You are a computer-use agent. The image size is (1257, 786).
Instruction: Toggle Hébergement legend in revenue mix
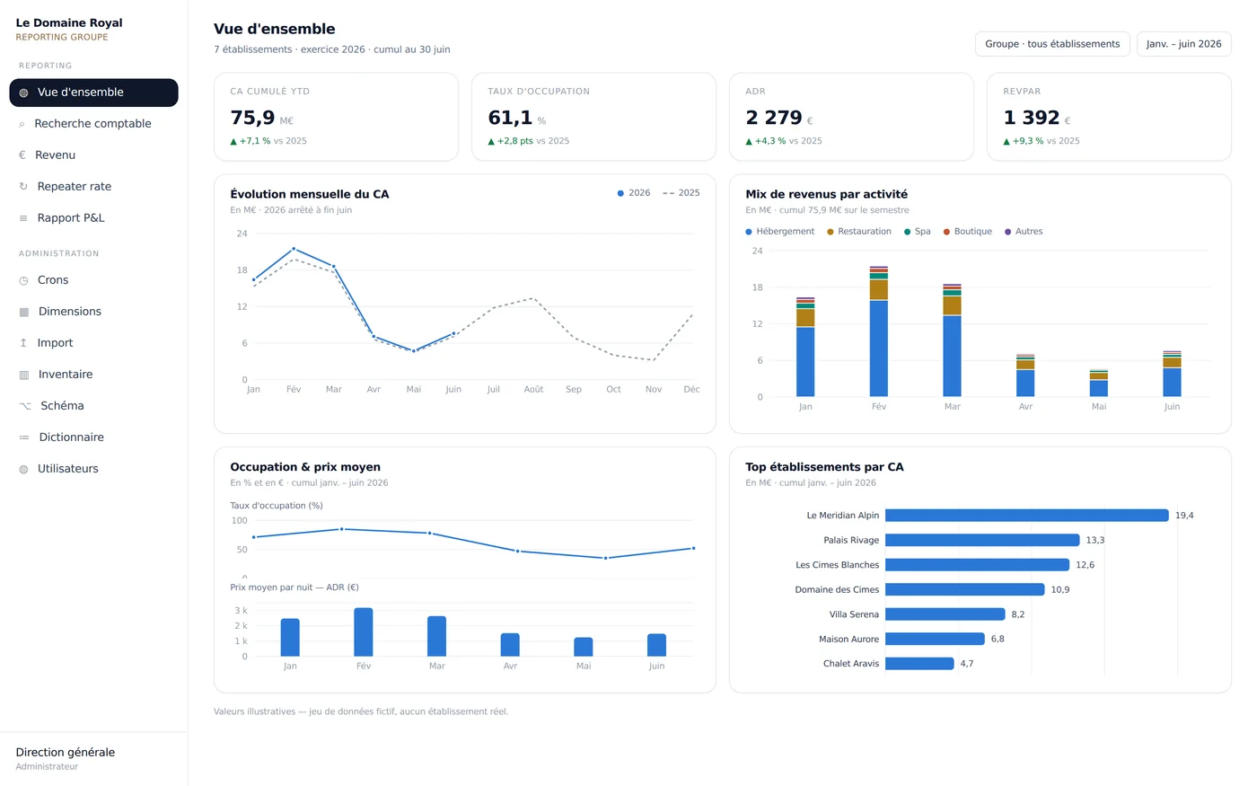tap(780, 232)
